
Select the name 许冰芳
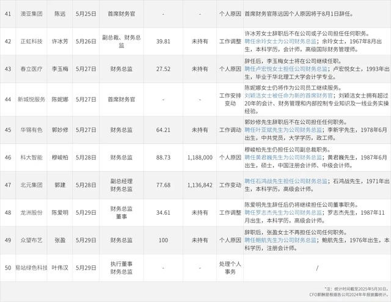click(x=60, y=41)
